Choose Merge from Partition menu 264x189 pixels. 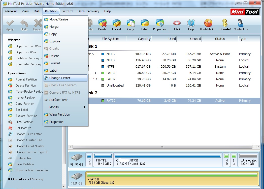tap(65, 27)
